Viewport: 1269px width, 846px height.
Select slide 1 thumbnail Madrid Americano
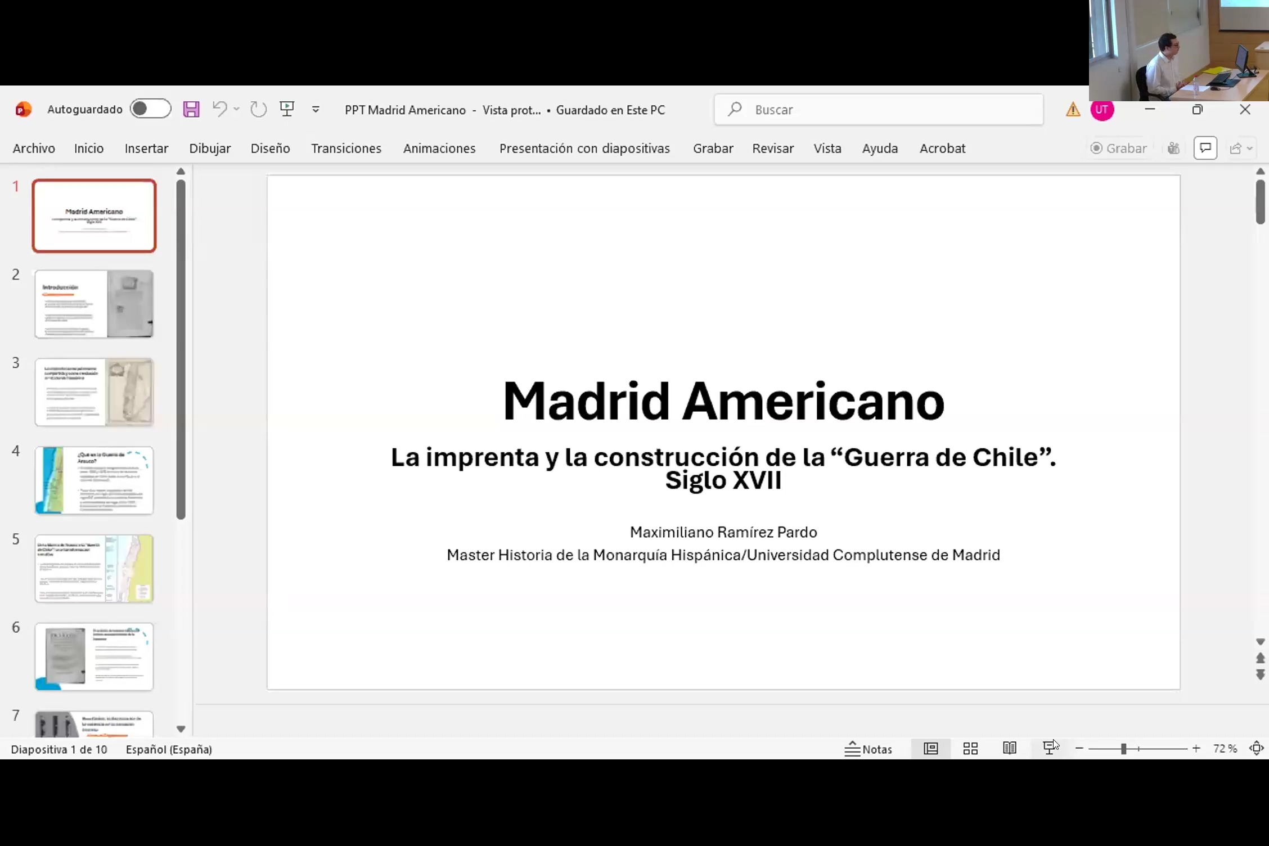pyautogui.click(x=94, y=216)
